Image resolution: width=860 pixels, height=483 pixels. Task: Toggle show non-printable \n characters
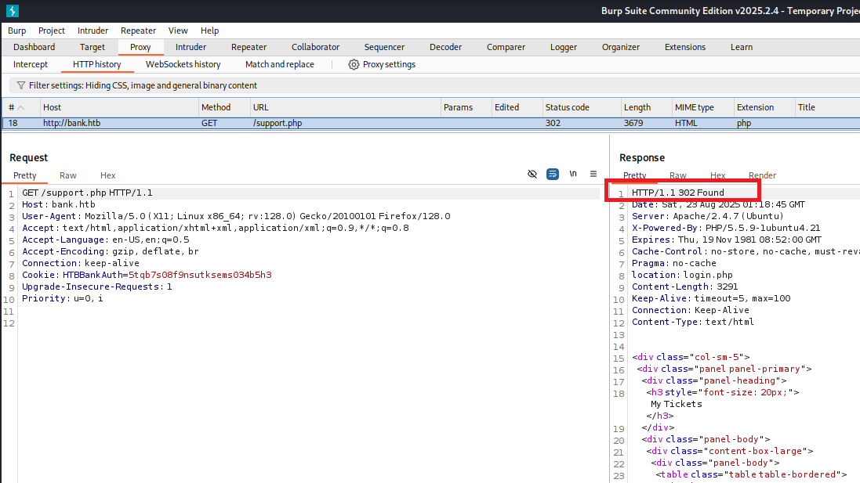(573, 174)
